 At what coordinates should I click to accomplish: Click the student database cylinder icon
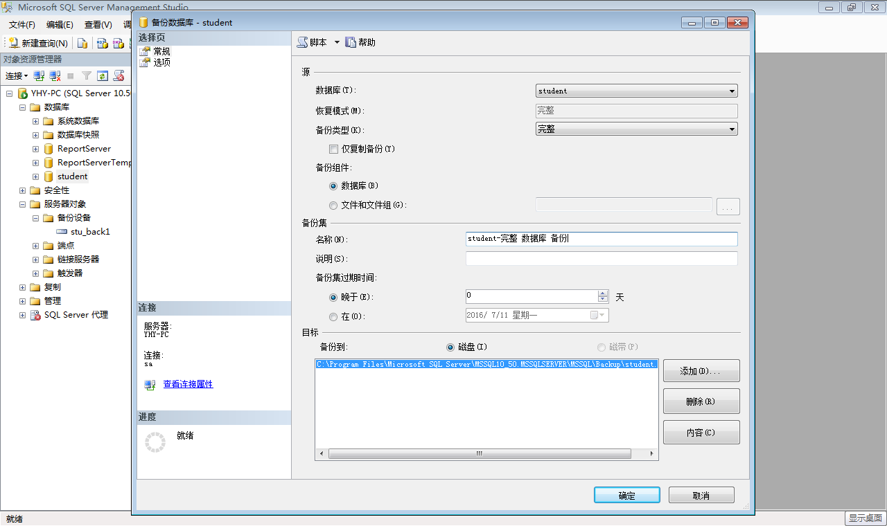[x=49, y=176]
